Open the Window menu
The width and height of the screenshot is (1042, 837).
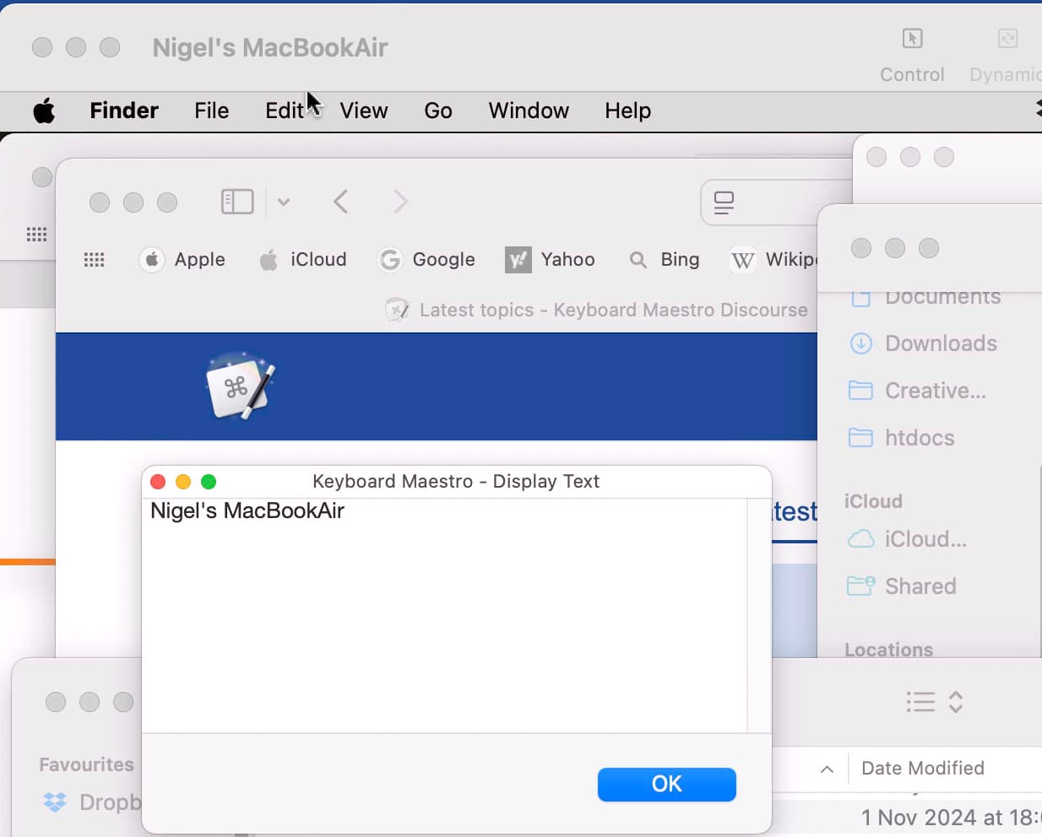click(529, 111)
